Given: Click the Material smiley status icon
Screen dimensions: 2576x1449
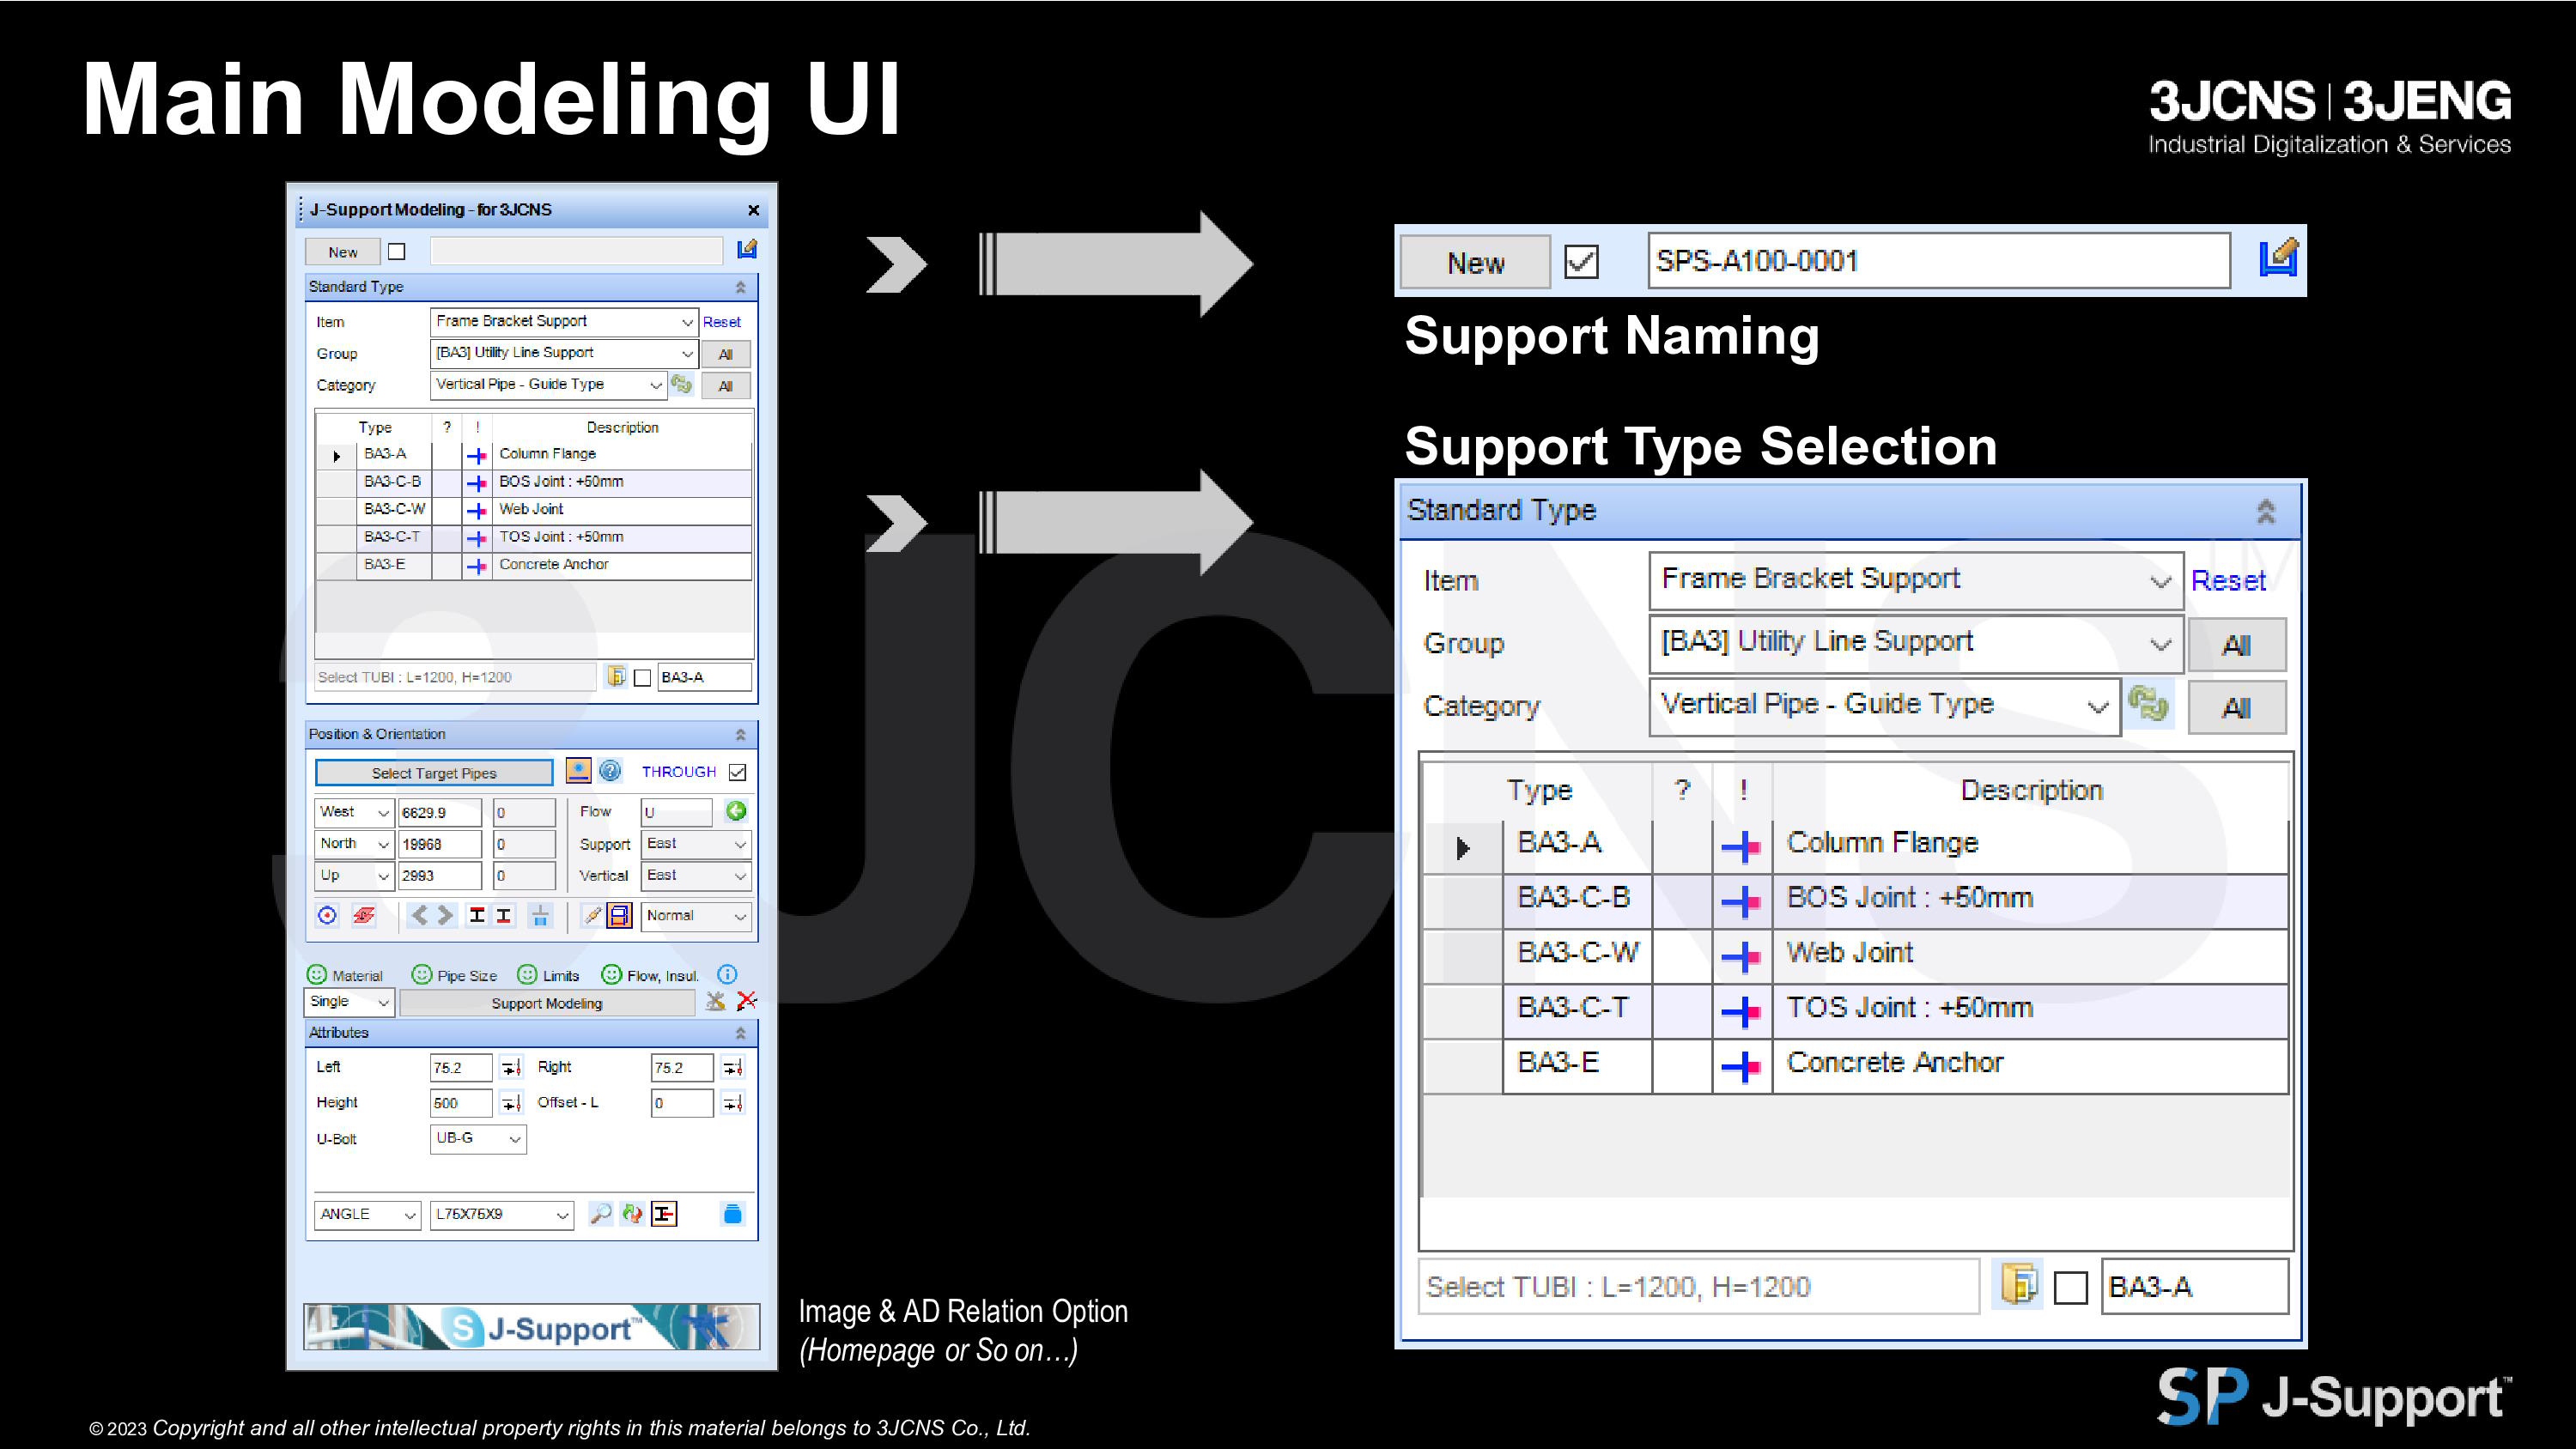Looking at the screenshot, I should tap(317, 975).
